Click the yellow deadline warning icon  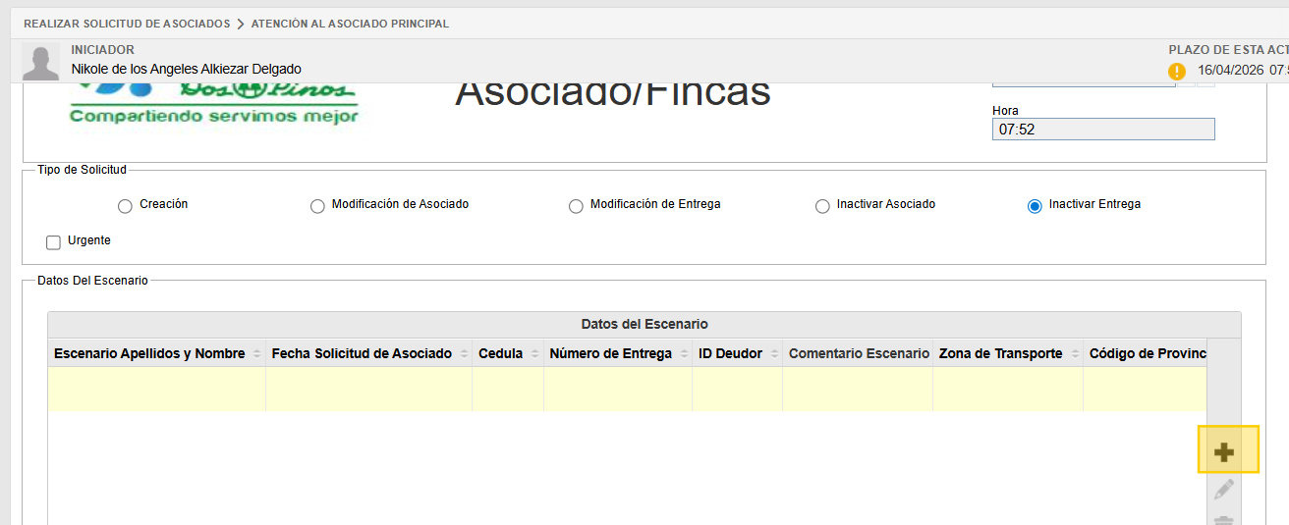pyautogui.click(x=1177, y=71)
